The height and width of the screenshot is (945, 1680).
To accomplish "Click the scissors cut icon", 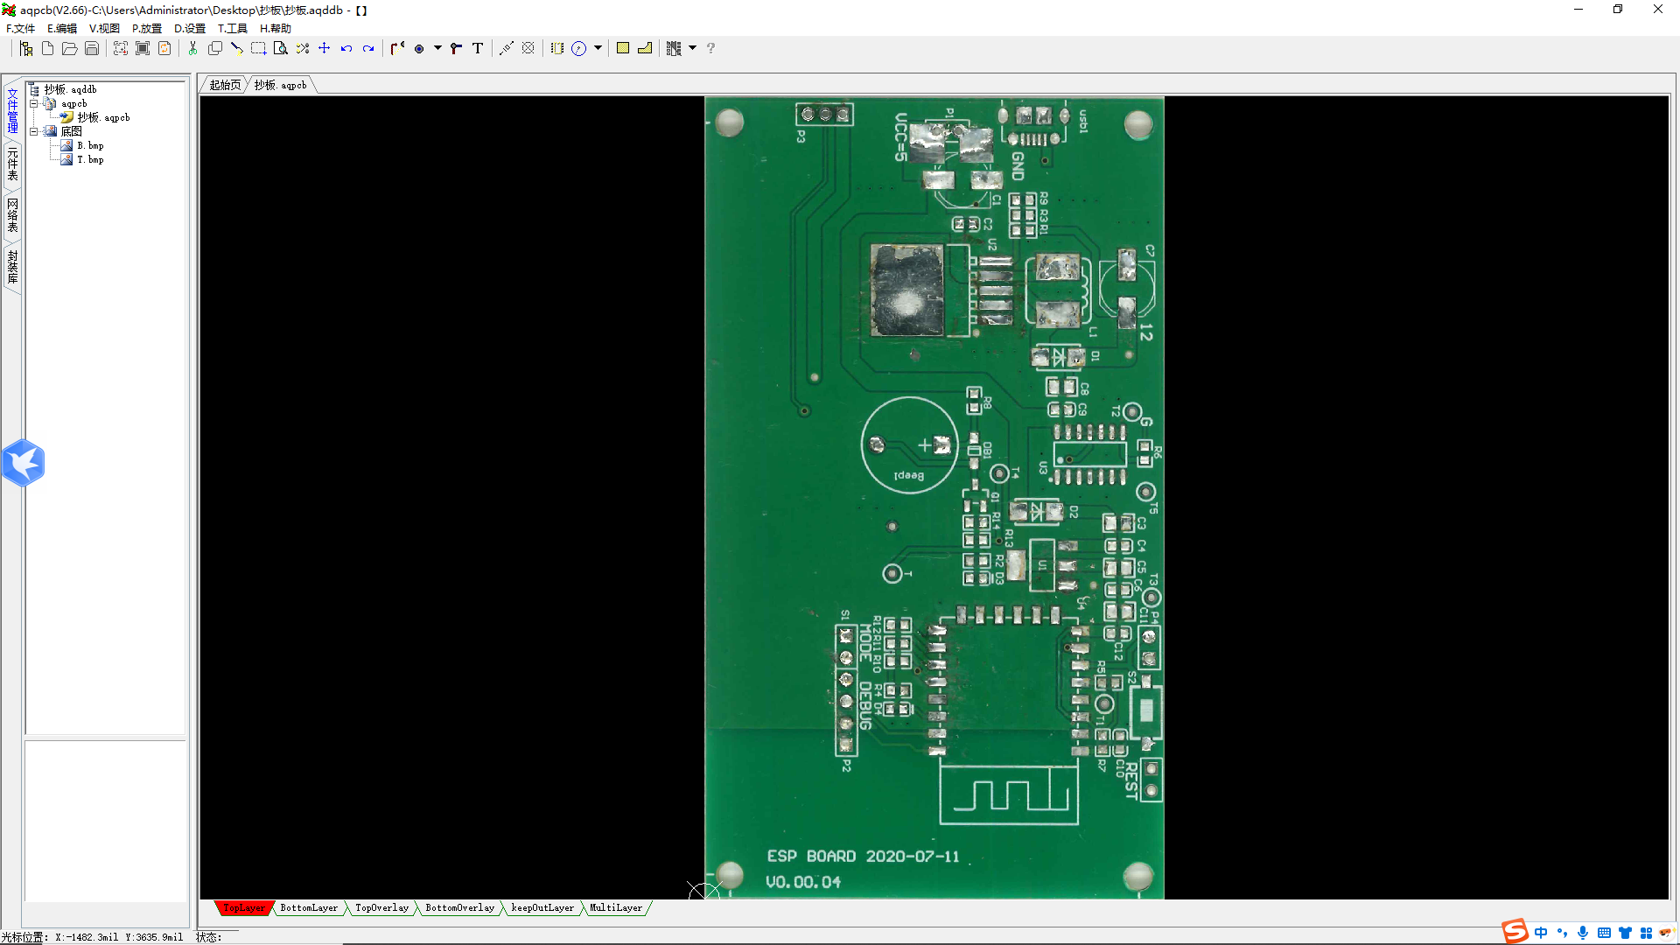I will (192, 48).
